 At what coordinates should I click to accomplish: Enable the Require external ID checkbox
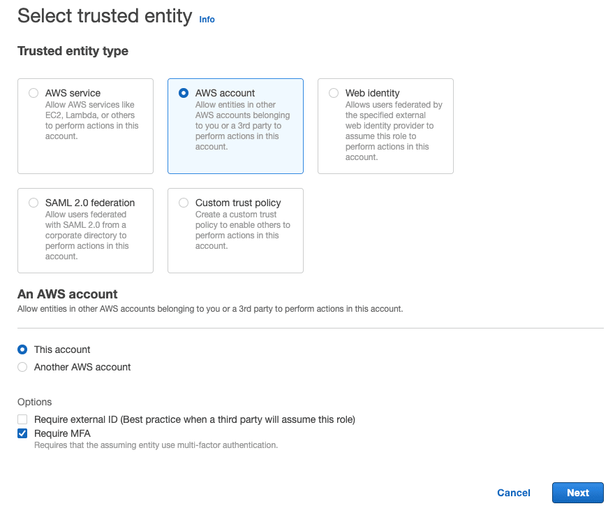coord(22,419)
